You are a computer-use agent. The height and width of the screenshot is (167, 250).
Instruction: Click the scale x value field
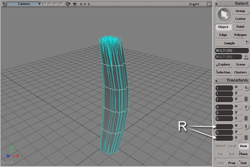[224, 88]
